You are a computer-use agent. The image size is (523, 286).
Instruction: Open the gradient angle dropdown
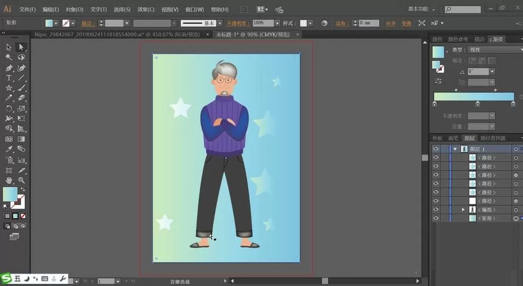pos(492,71)
